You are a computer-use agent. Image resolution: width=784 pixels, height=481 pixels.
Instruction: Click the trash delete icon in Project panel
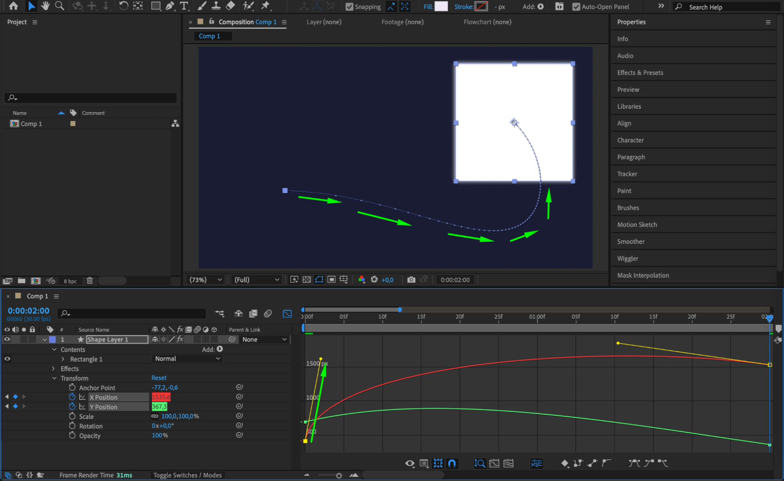tap(90, 281)
